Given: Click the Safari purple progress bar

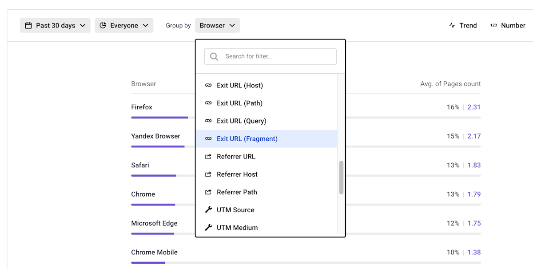Looking at the screenshot, I should [154, 176].
